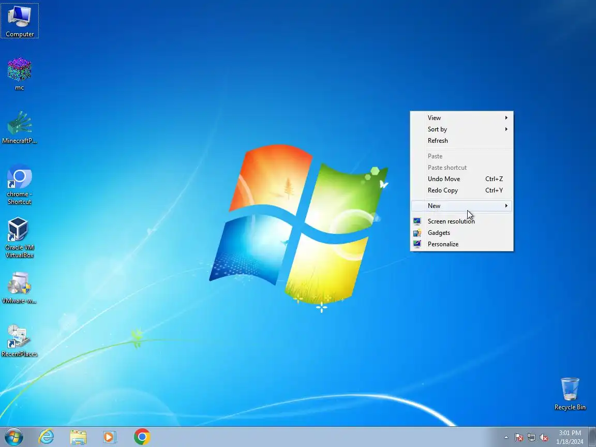This screenshot has width=596, height=447.
Task: Select the VMware-w... installer icon
Action: click(19, 288)
